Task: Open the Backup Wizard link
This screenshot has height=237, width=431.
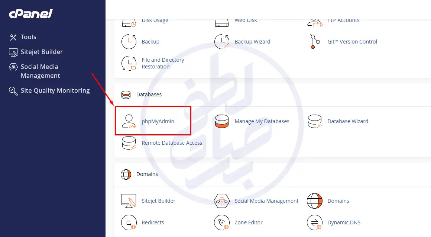Action: pyautogui.click(x=252, y=42)
